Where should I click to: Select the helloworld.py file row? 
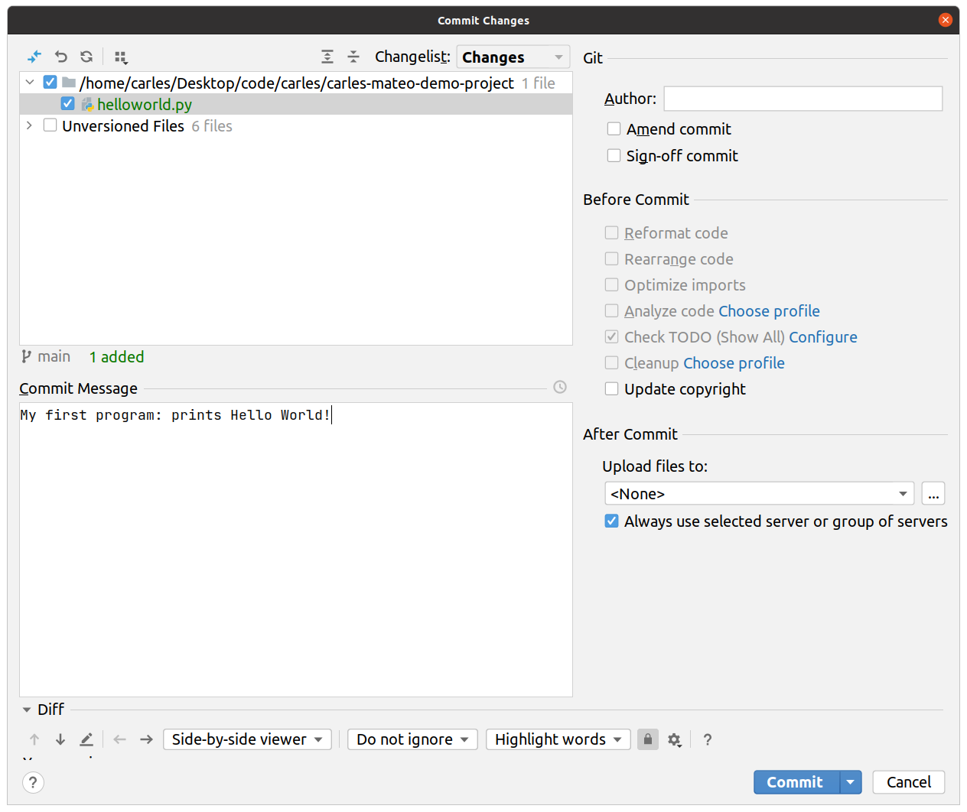point(296,104)
